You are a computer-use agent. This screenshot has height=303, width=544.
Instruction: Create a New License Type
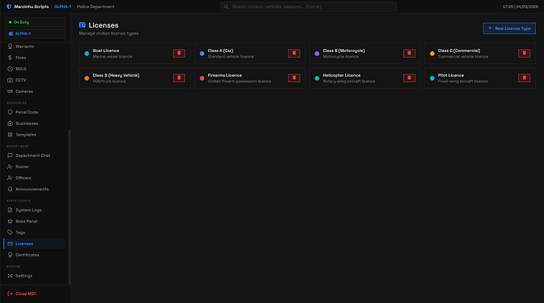coord(509,28)
